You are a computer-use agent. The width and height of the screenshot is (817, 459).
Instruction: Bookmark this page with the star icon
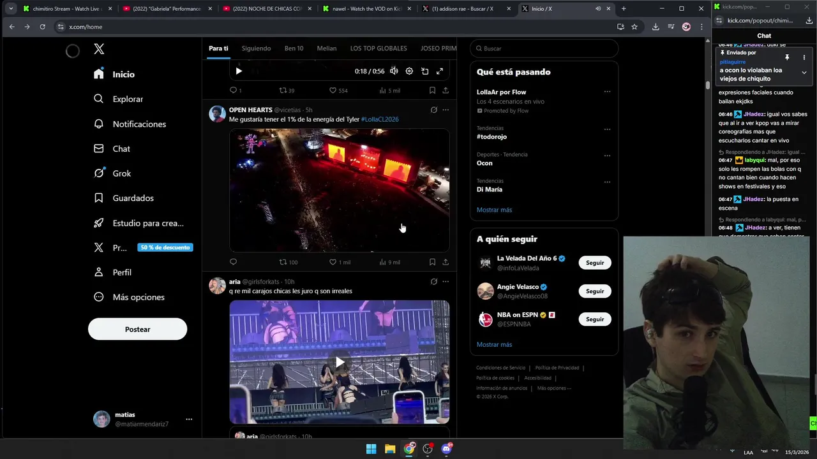[634, 27]
